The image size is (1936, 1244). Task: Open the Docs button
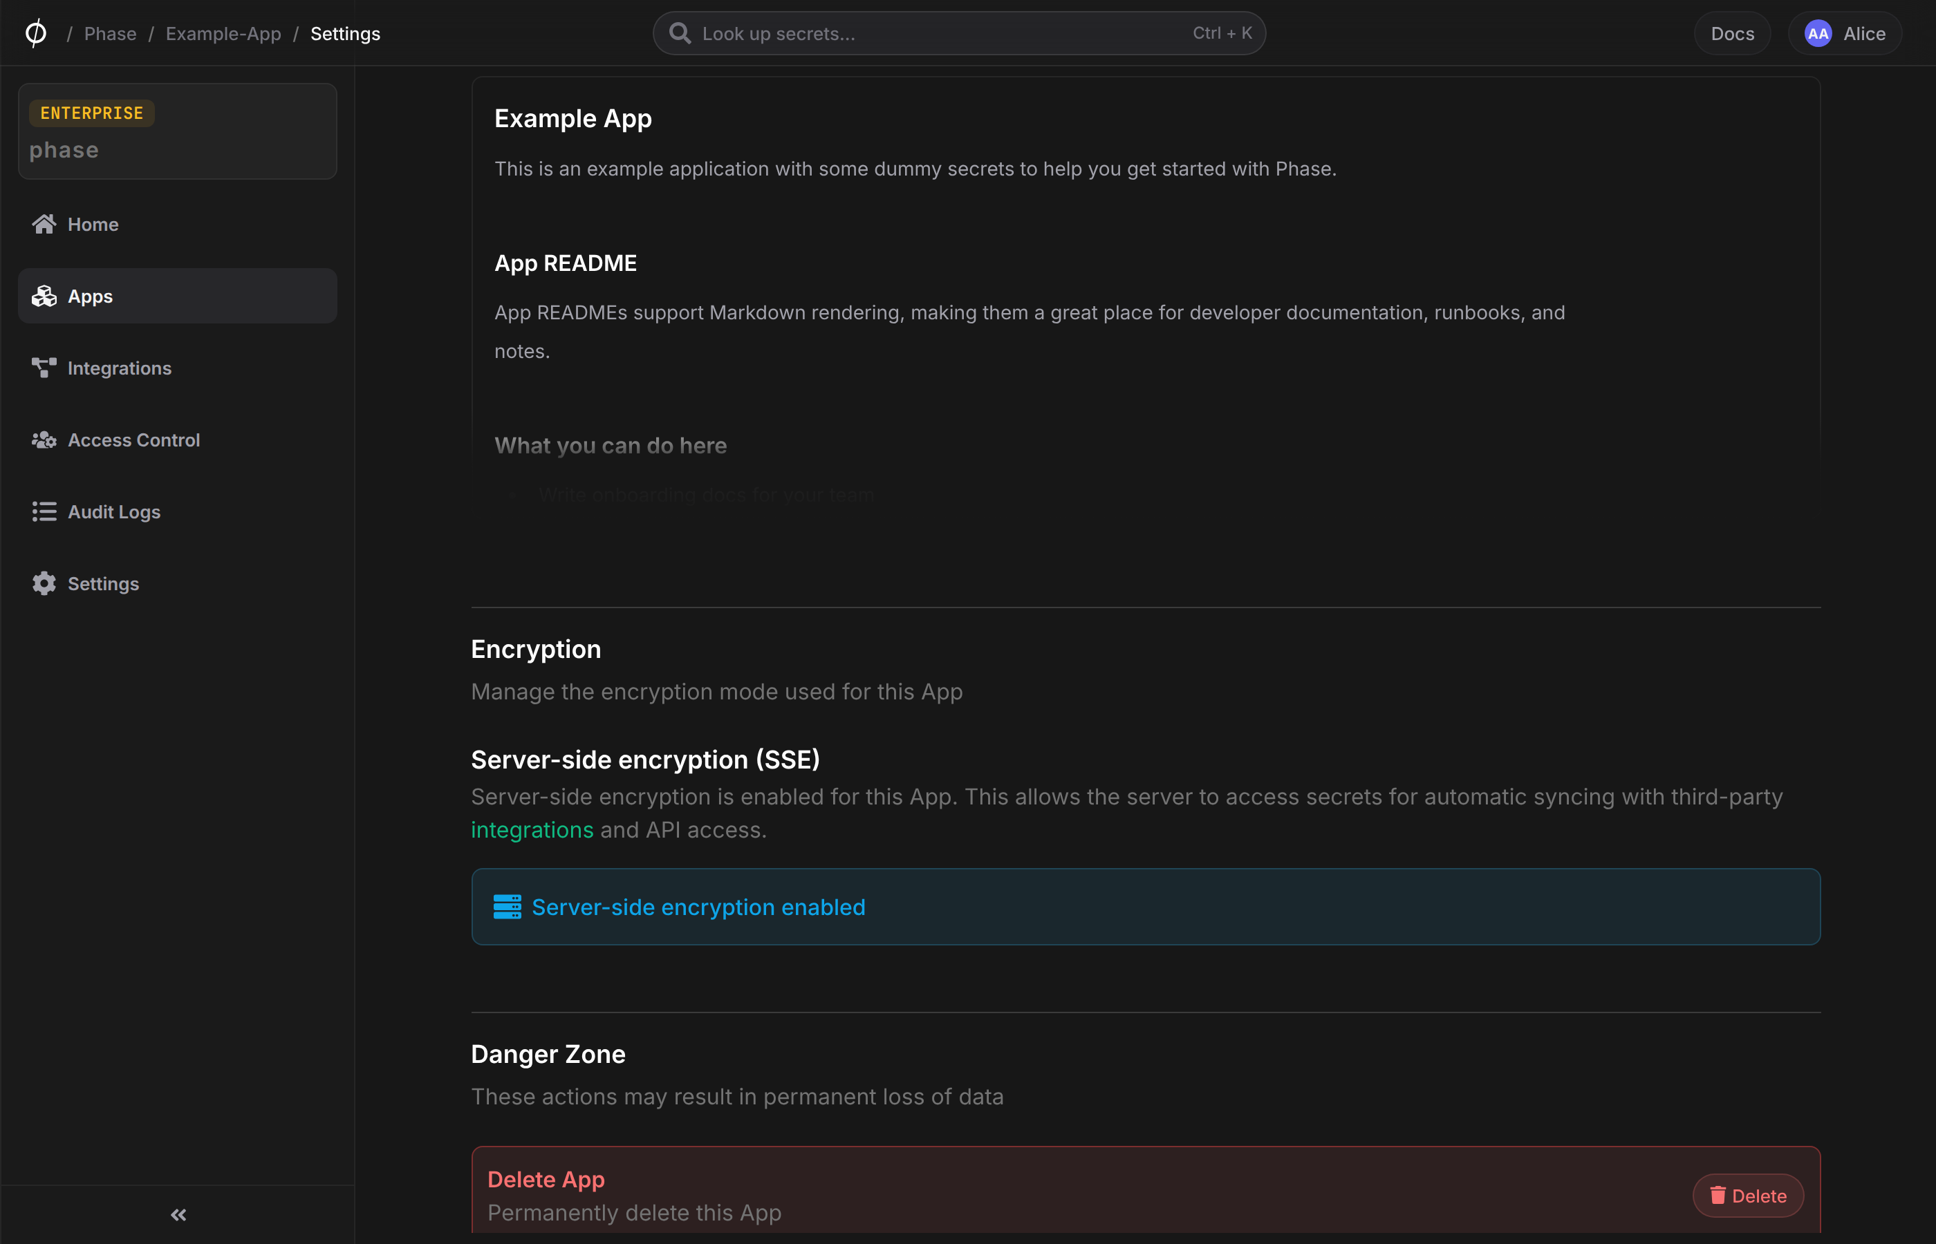1733,33
